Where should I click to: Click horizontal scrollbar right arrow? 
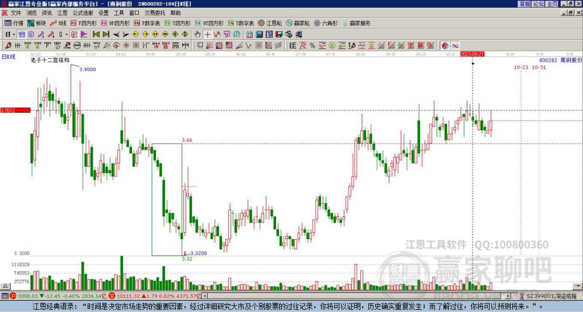pos(508,296)
